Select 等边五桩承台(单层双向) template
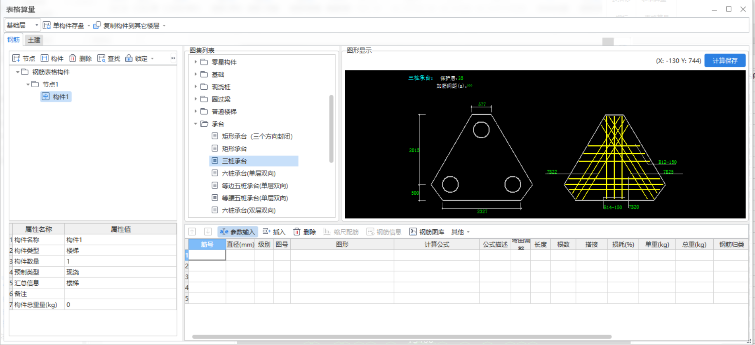The image size is (755, 345). 255,186
